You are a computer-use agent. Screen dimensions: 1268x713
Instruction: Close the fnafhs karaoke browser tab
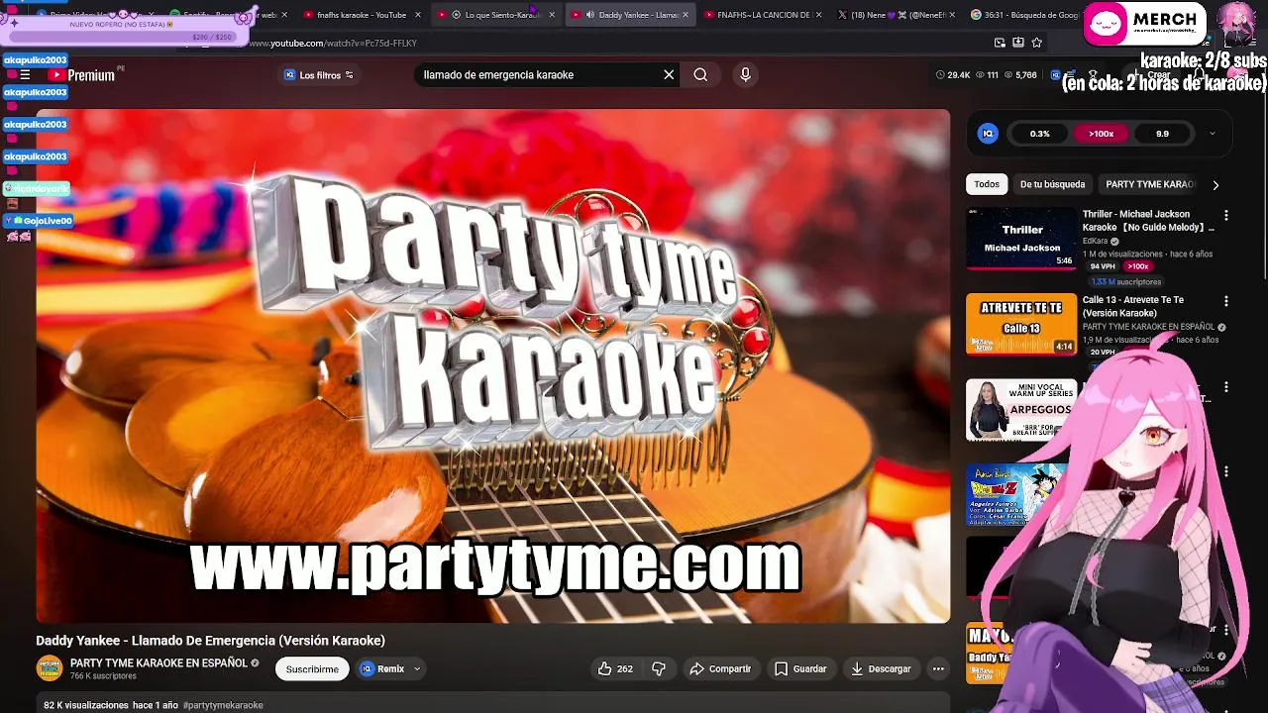coord(417,15)
